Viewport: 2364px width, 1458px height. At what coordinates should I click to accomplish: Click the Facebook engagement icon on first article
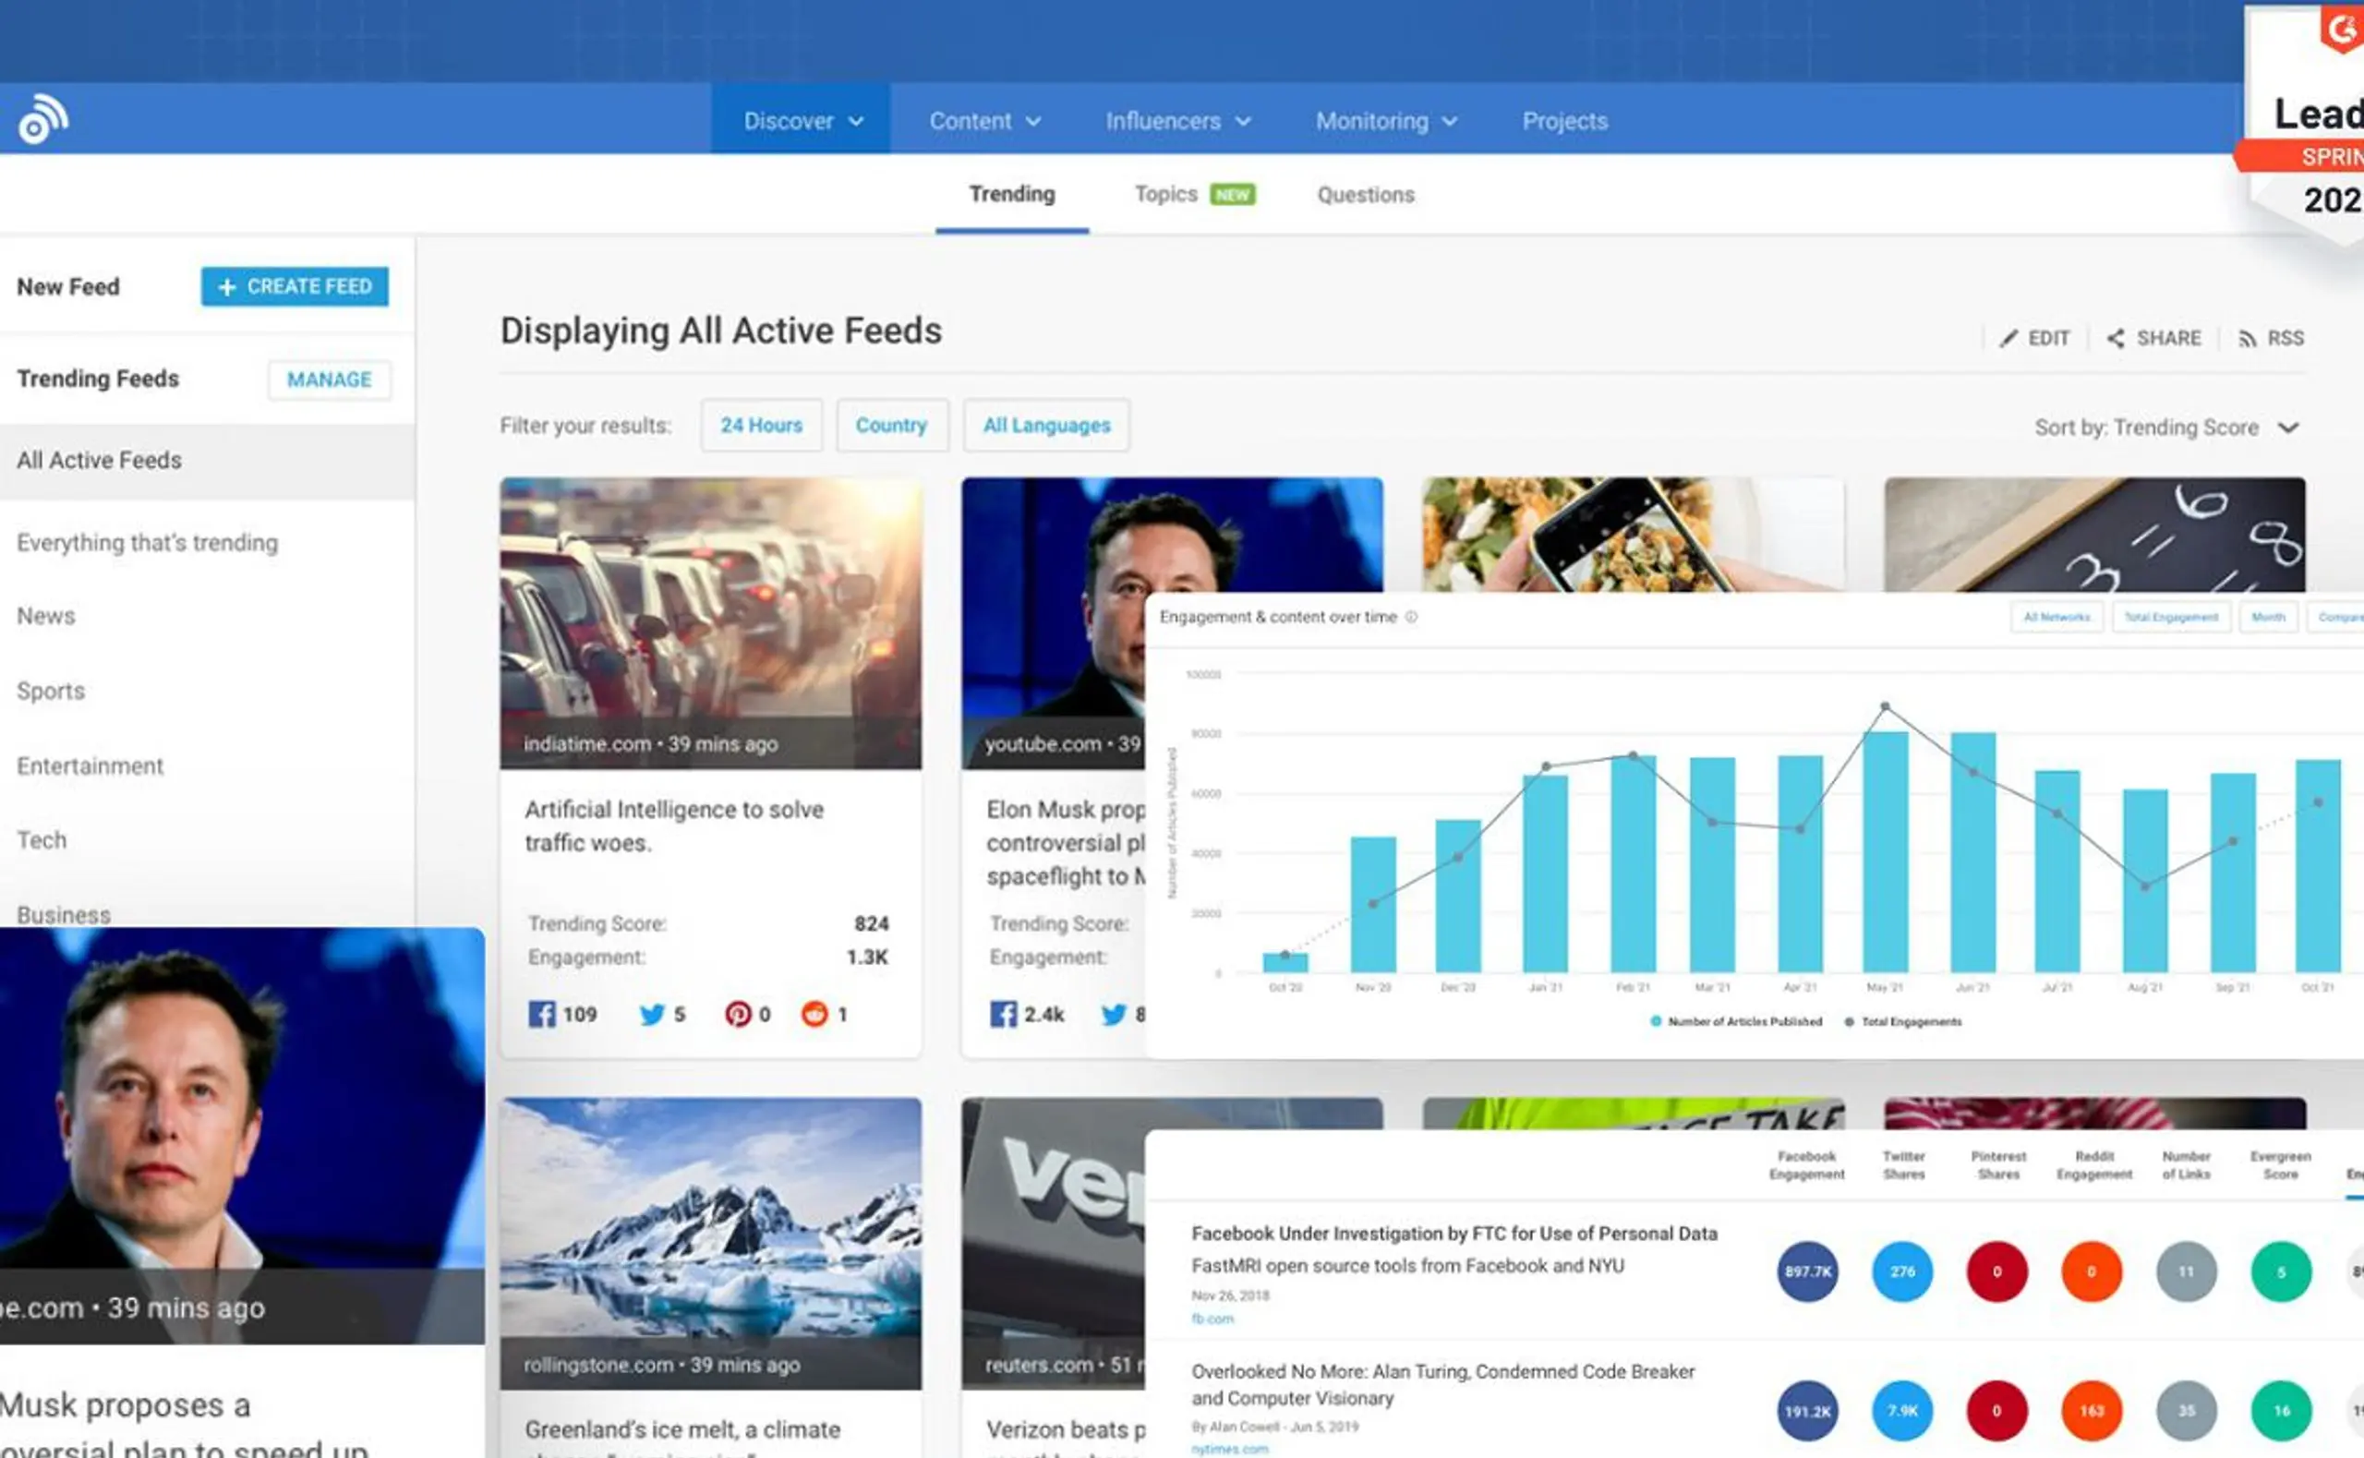pyautogui.click(x=537, y=1014)
